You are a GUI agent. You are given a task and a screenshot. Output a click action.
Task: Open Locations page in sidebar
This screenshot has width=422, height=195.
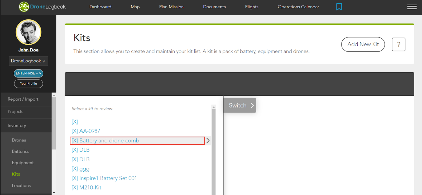[x=21, y=185]
